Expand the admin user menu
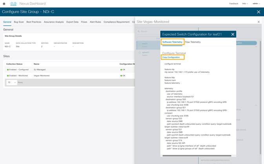This screenshot has width=264, height=164. click(x=256, y=4)
